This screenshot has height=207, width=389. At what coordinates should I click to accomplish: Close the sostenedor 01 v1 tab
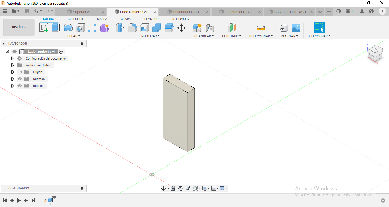pyautogui.click(x=207, y=12)
